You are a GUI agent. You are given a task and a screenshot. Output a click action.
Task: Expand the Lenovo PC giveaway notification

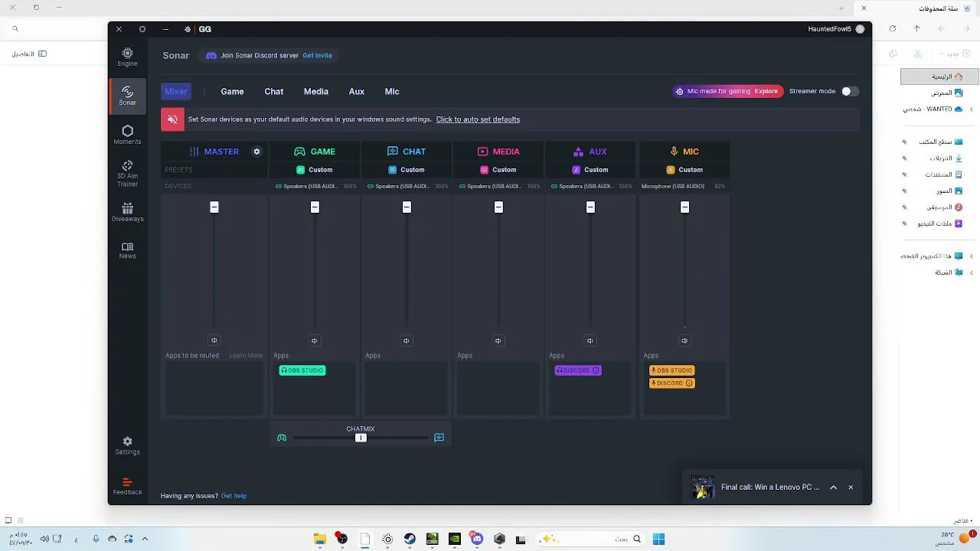click(x=833, y=487)
